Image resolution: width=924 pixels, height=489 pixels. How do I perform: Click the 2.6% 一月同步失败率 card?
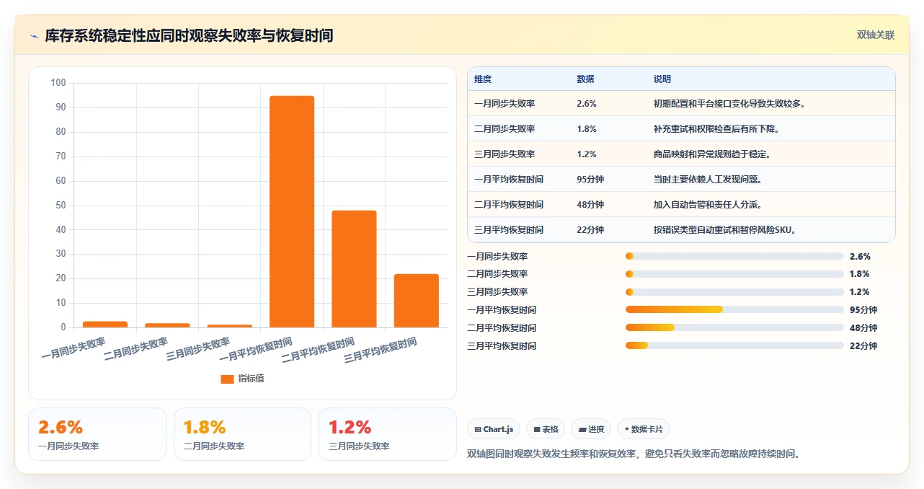point(97,434)
